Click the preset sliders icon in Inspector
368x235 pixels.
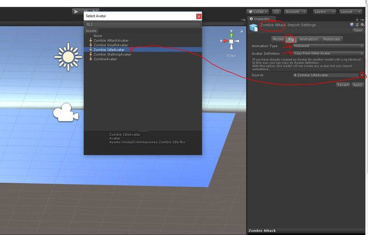(x=357, y=25)
